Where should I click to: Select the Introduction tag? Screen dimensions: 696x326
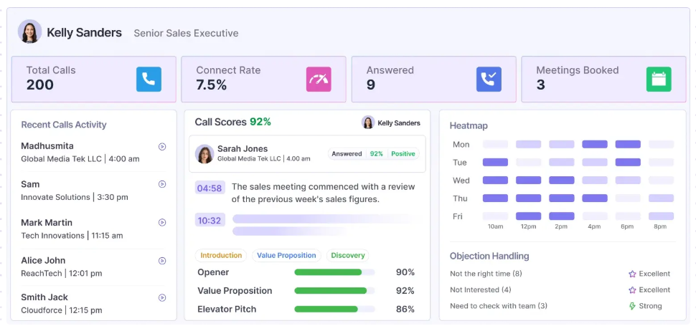pos(221,256)
